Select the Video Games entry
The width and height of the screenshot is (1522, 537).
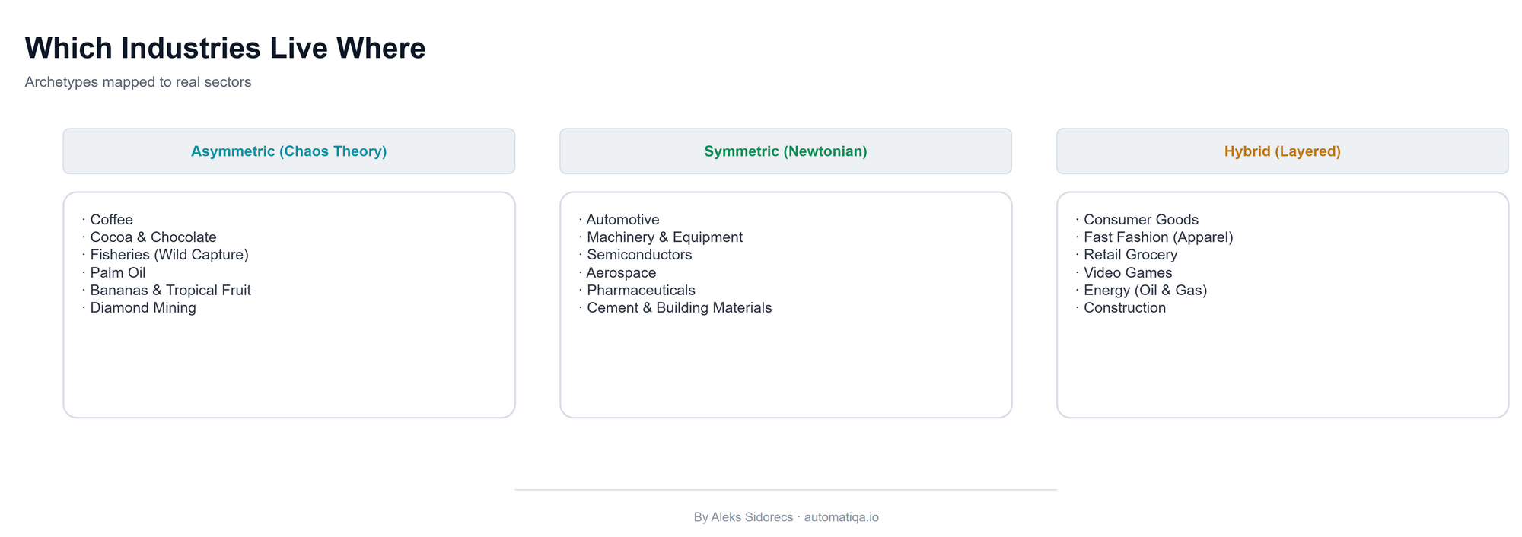(x=1128, y=272)
